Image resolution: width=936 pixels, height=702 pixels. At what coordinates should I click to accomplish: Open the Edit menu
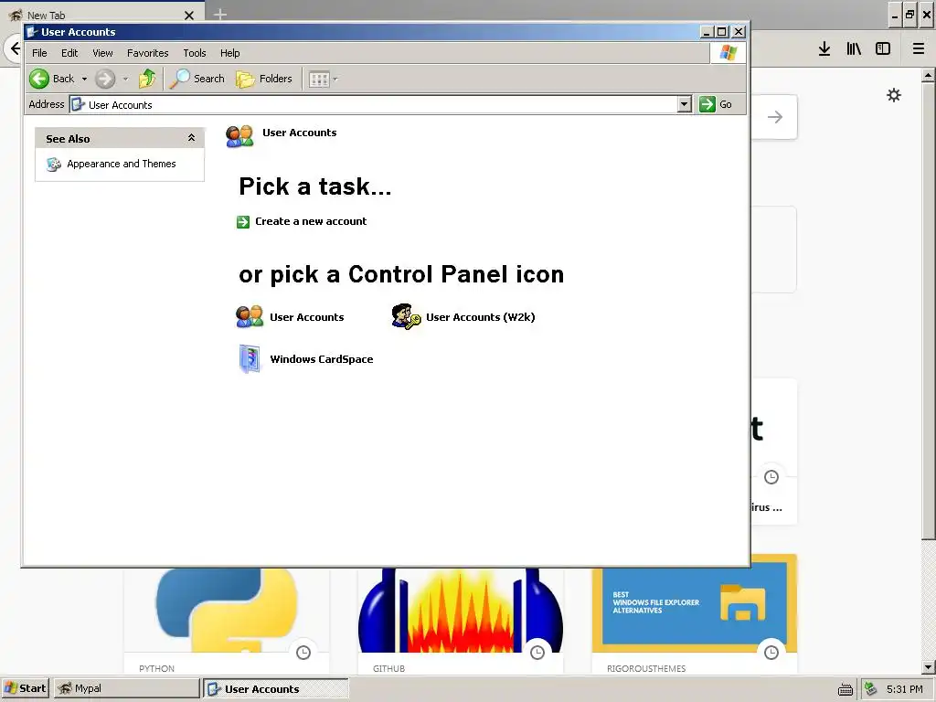coord(69,53)
